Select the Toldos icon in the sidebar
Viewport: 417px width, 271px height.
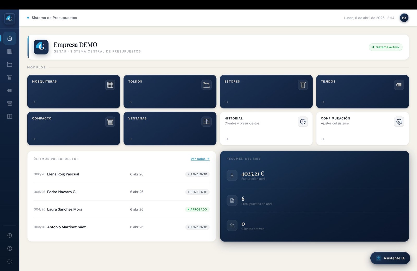pos(10,64)
